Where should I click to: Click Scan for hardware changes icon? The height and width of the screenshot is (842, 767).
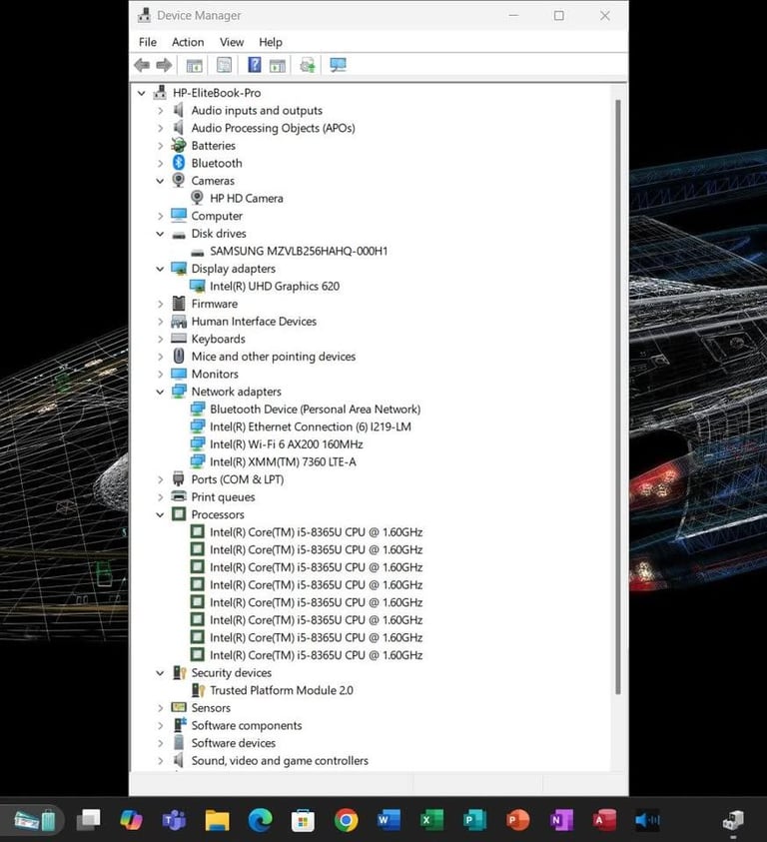(x=338, y=66)
